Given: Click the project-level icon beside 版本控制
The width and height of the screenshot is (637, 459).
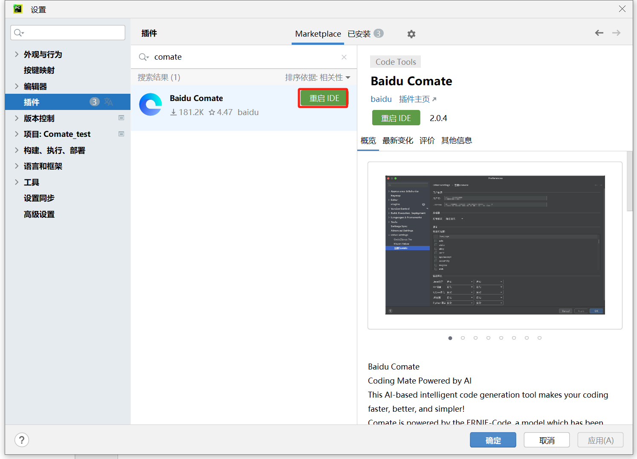Looking at the screenshot, I should coord(121,118).
